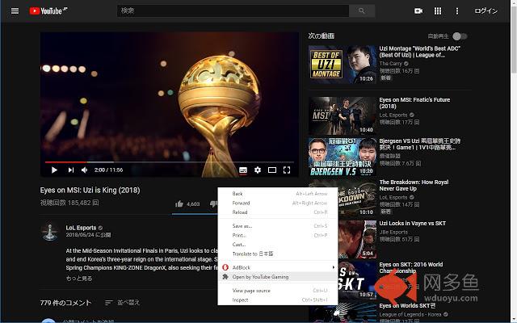Open Fnatic's Future MSI thumbnail
This screenshot has width=517, height=323.
click(x=342, y=115)
